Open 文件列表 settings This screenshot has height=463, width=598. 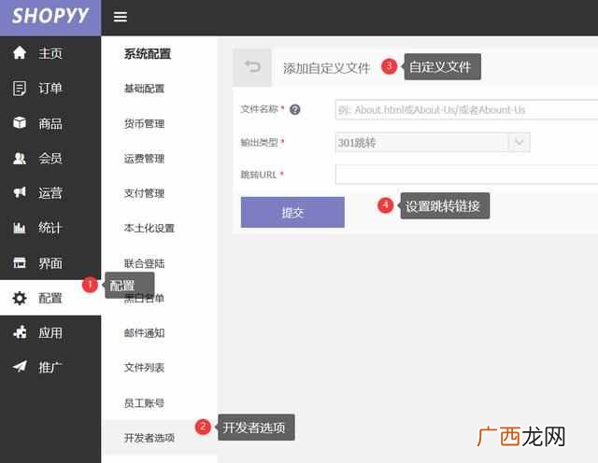tap(144, 368)
